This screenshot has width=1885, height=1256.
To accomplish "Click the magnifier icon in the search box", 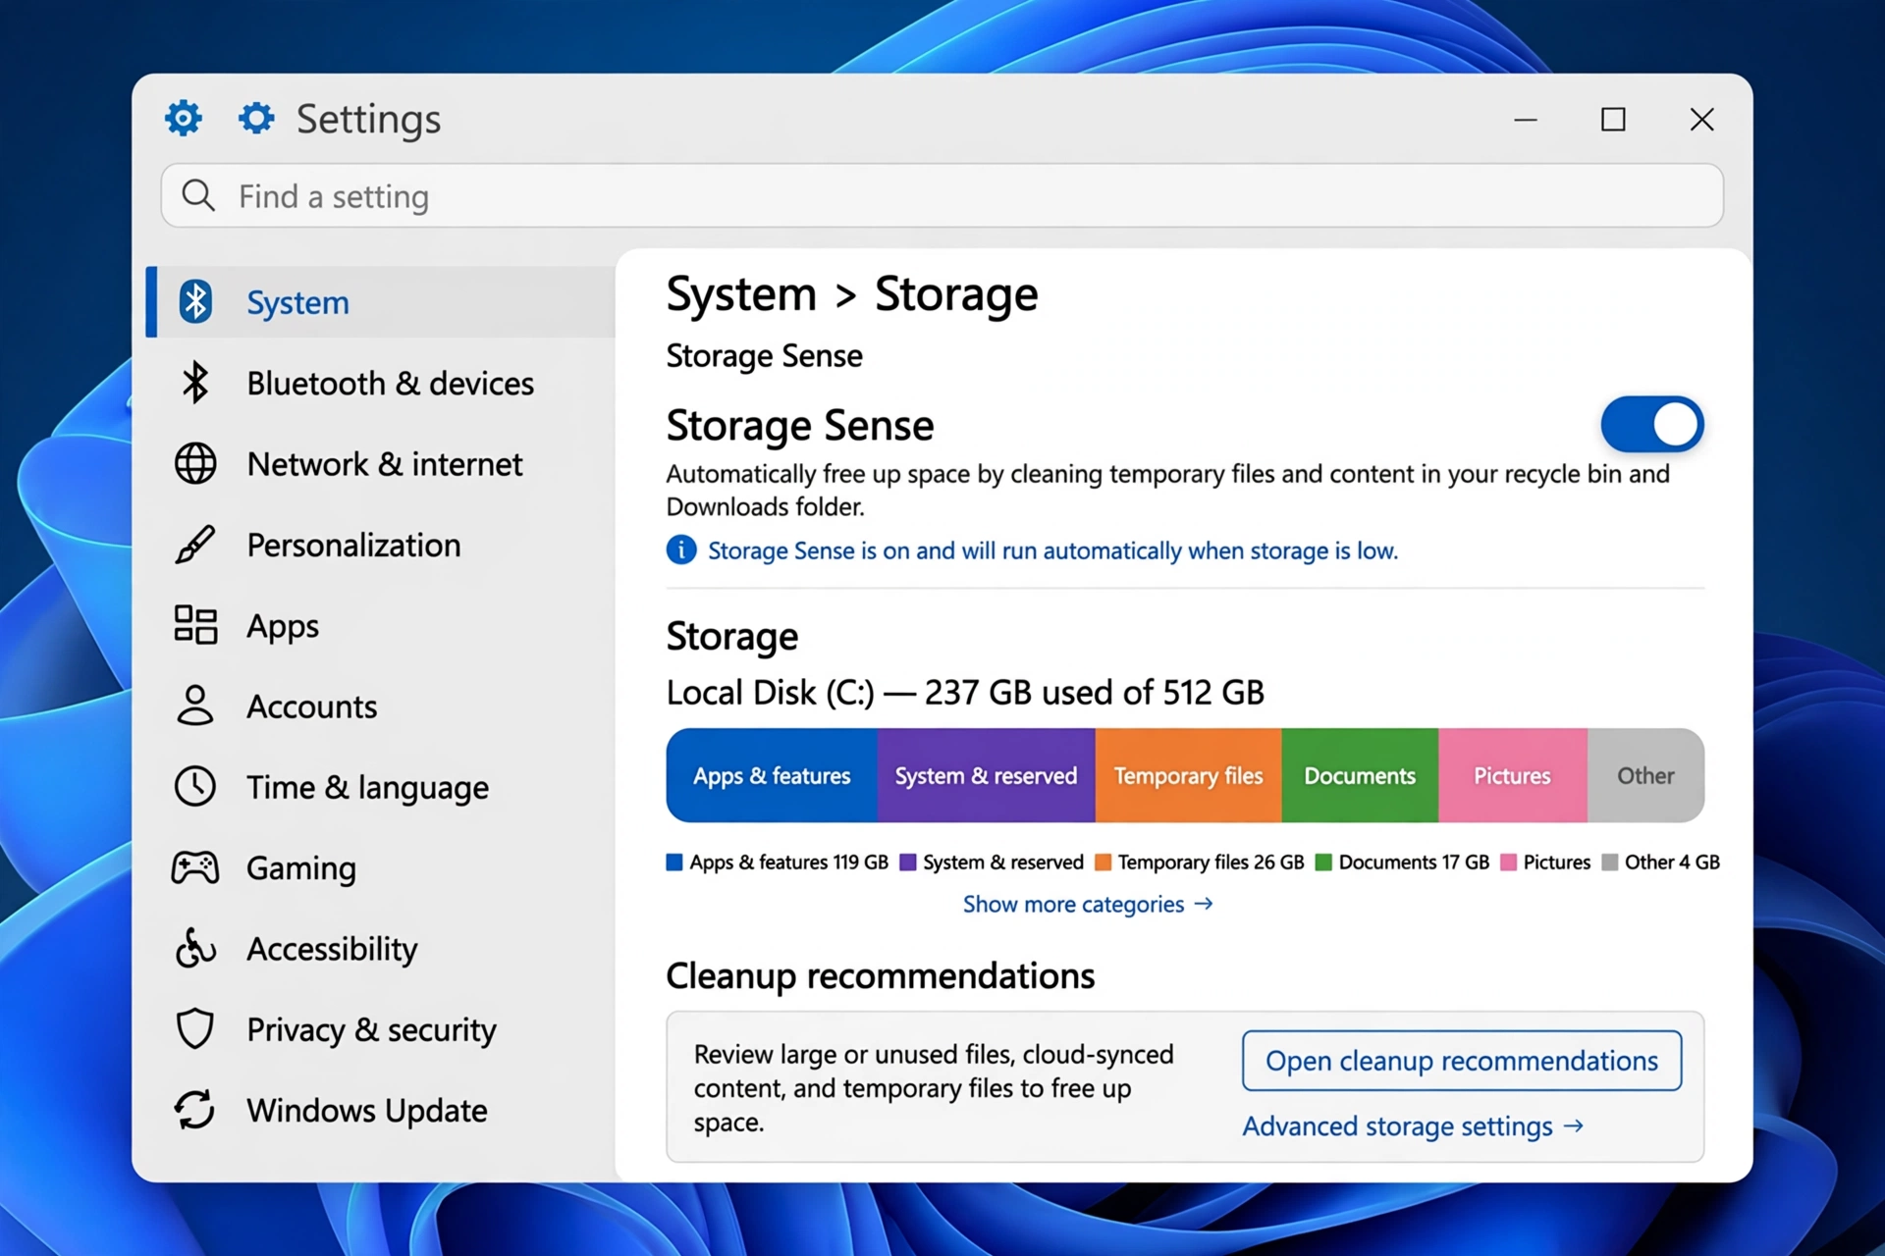I will coord(198,195).
